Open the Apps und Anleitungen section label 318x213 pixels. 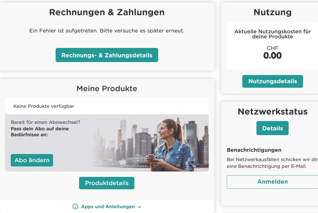click(x=108, y=207)
